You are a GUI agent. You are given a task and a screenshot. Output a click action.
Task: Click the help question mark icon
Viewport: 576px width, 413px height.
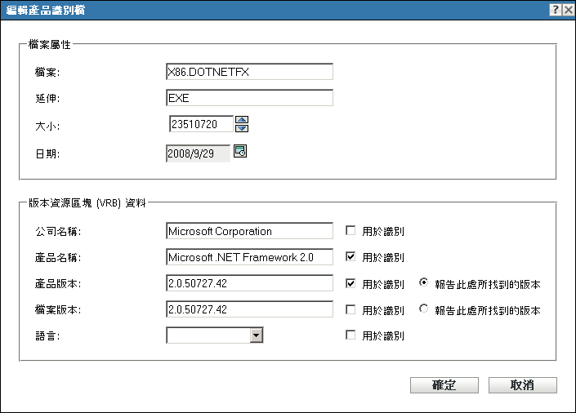555,9
